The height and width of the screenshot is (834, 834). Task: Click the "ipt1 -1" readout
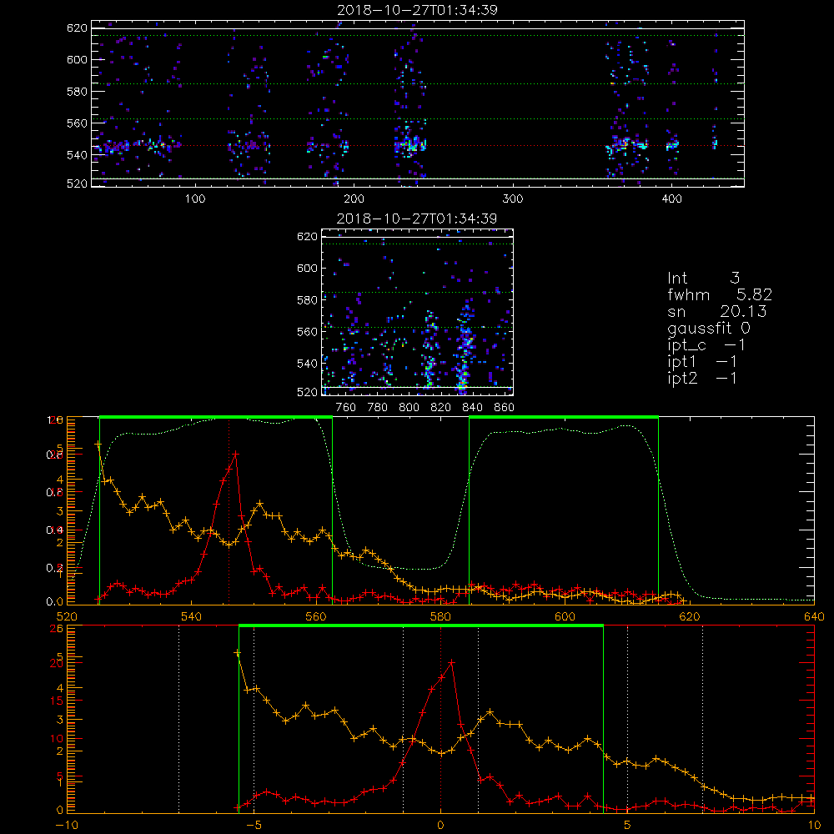702,362
